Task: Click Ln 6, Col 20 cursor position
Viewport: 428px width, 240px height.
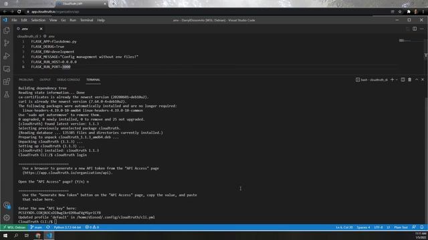Action: (x=344, y=227)
